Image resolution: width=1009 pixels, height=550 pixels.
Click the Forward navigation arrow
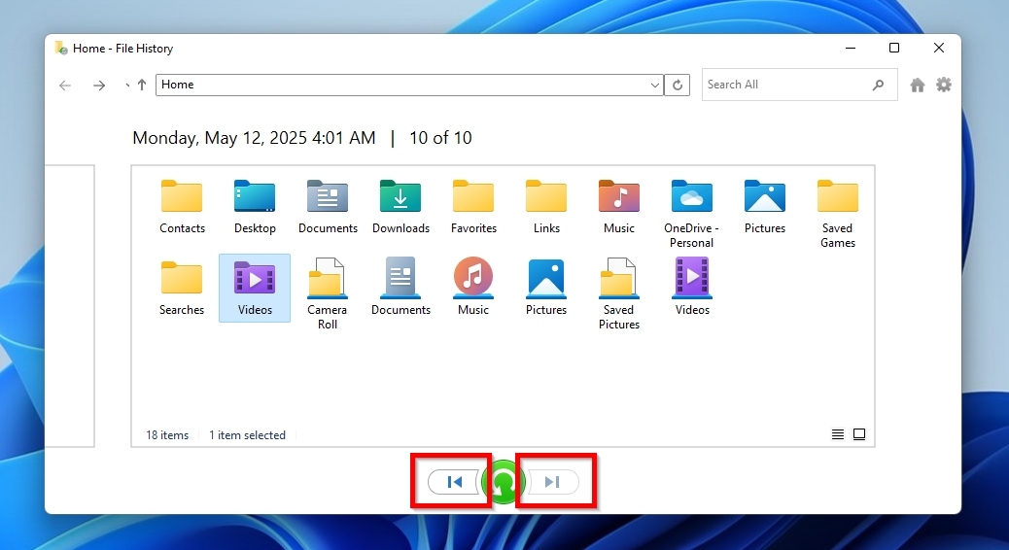(x=99, y=86)
